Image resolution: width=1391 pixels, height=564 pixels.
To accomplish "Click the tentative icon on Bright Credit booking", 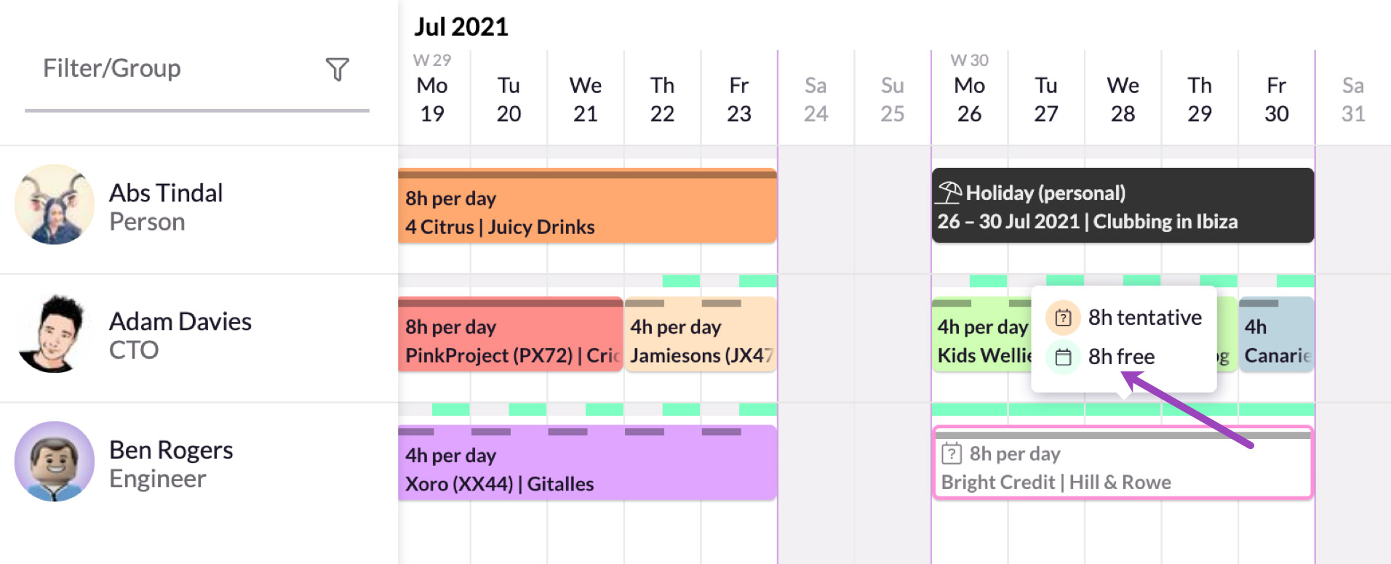I will (951, 454).
